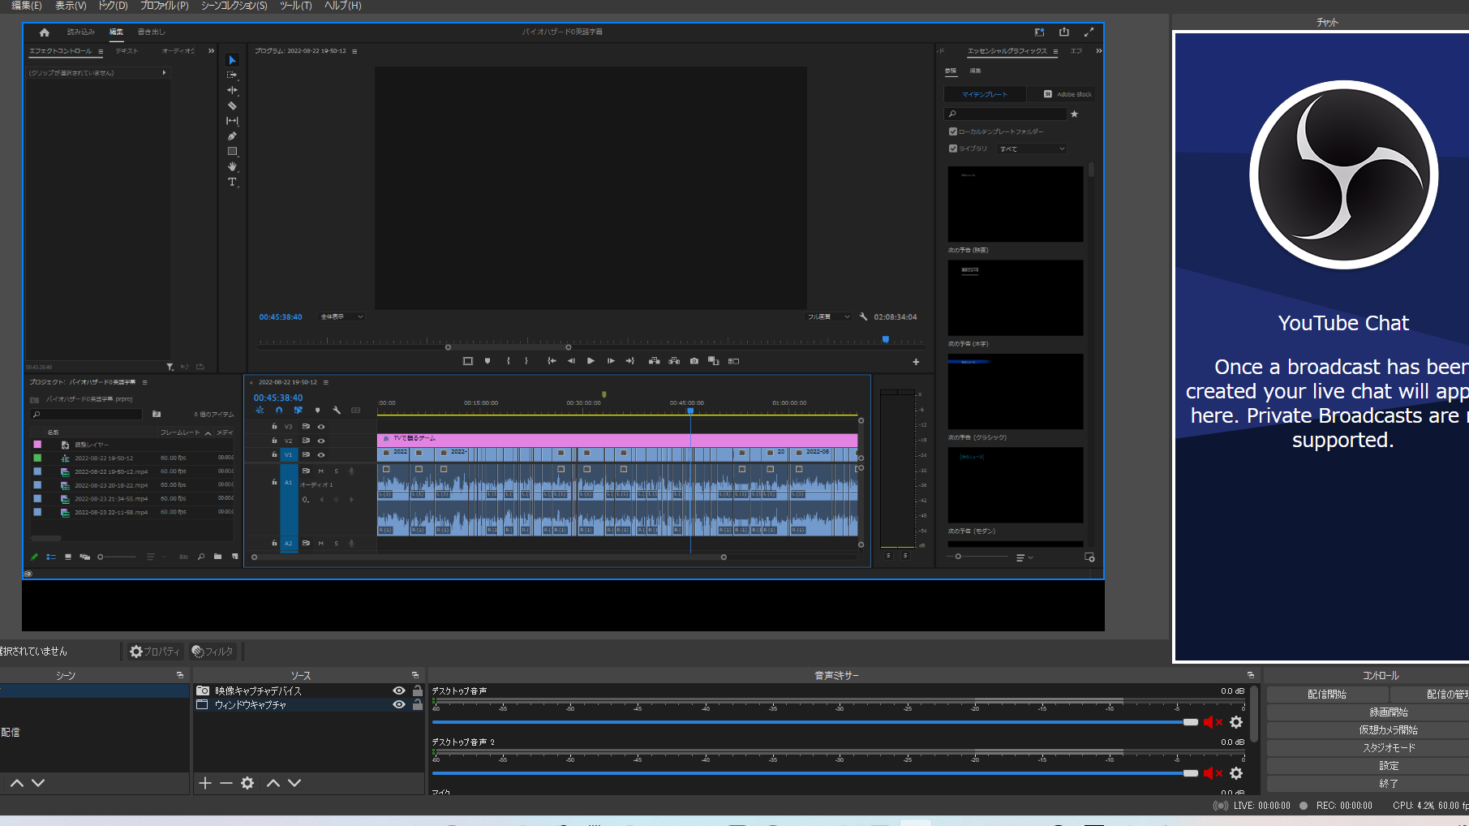This screenshot has width=1469, height=826.
Task: Select the Premiere Pen tool
Action: click(233, 136)
